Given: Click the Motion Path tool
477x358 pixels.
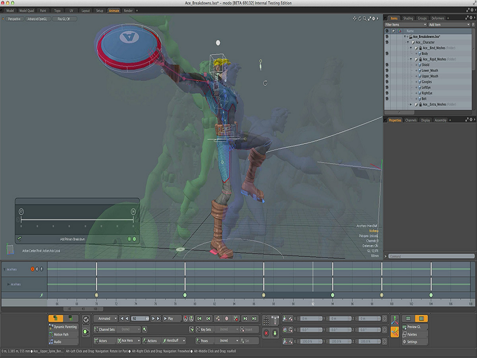Looking at the screenshot, I should (61, 334).
